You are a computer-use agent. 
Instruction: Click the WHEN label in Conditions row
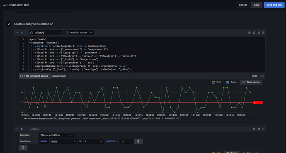click(44, 141)
